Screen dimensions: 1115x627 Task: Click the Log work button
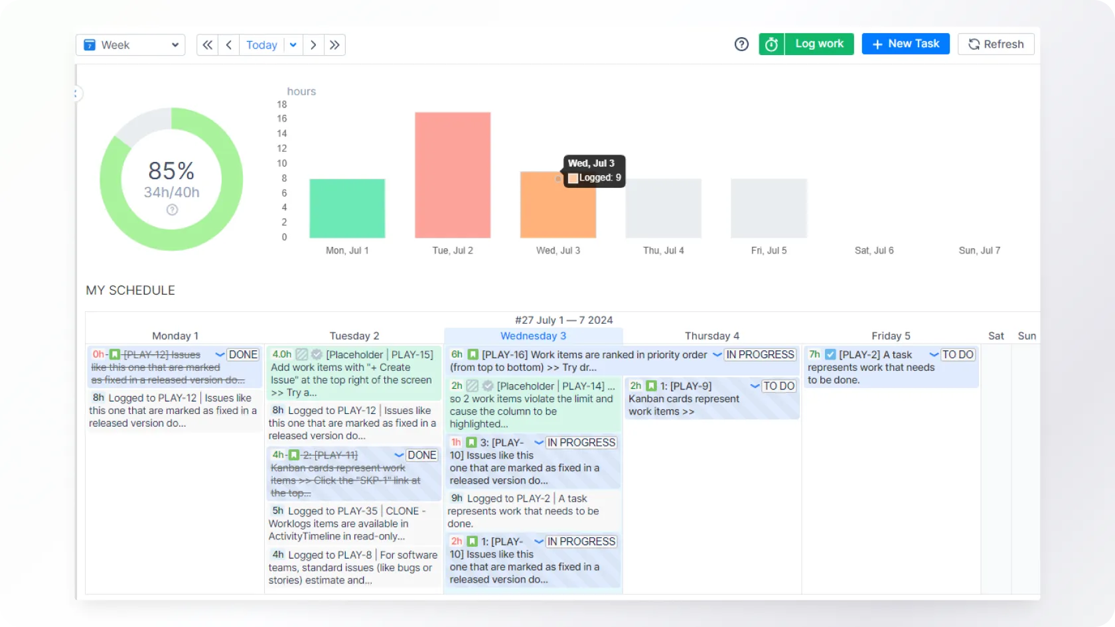click(819, 44)
